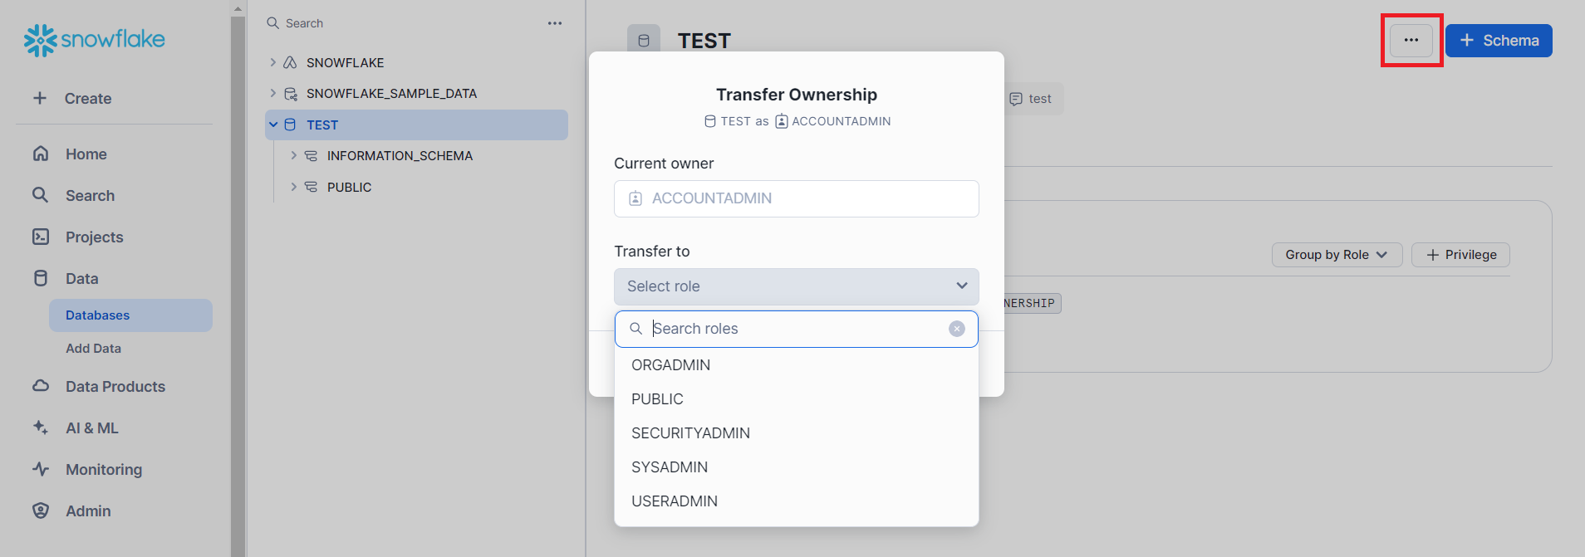
Task: Select the TEST database row
Action: click(416, 125)
